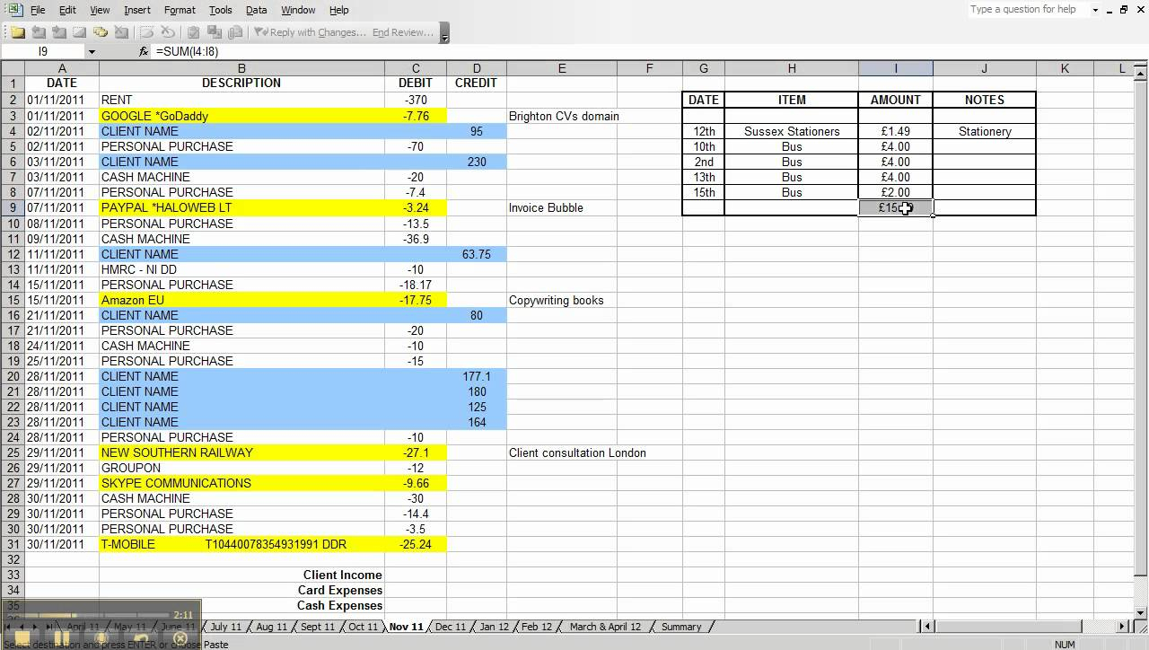
Task: Click inside the formula bar showing SUM(I4:I8)
Action: tap(269, 52)
